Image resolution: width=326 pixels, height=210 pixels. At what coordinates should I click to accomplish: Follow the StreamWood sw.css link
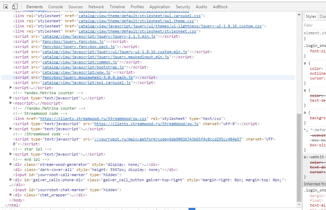[x=93, y=119]
